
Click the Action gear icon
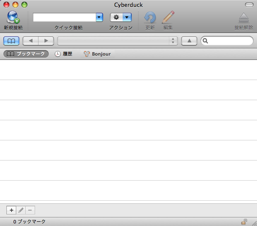point(116,18)
